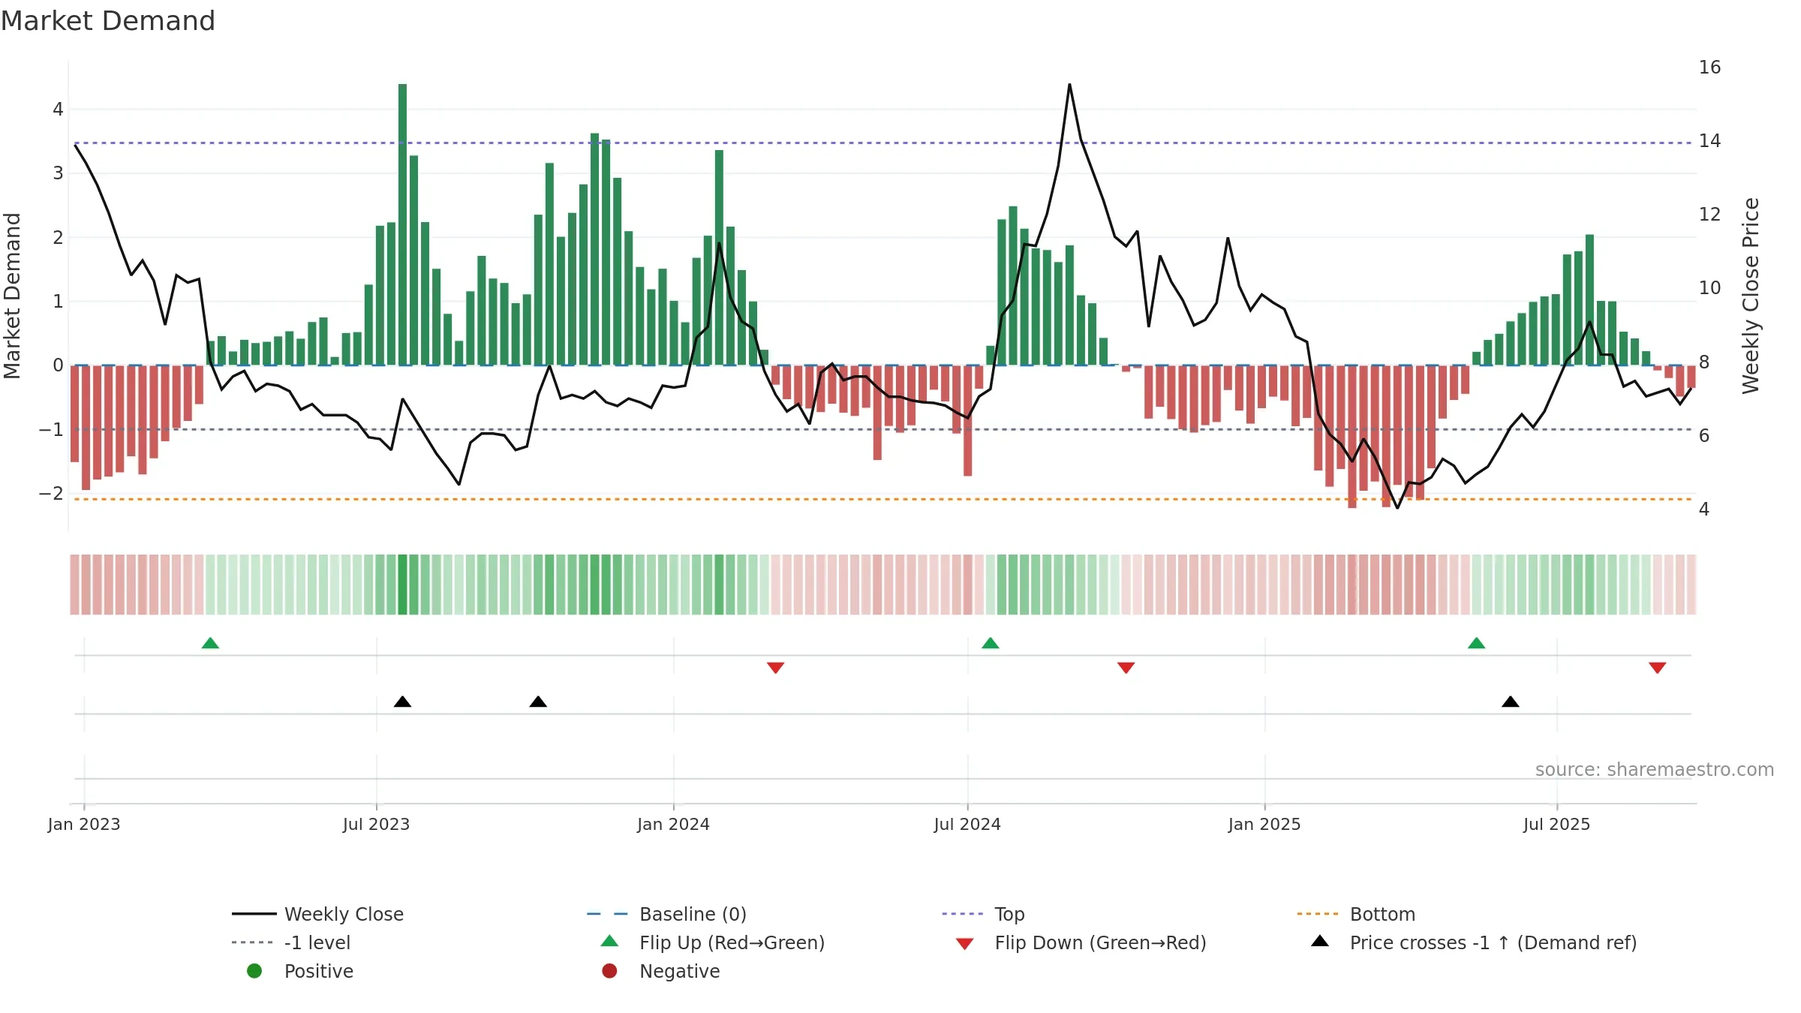Viewport: 1801px width, 1013px height.
Task: Click the tallest green demand bar in July 2023
Action: coord(403,224)
